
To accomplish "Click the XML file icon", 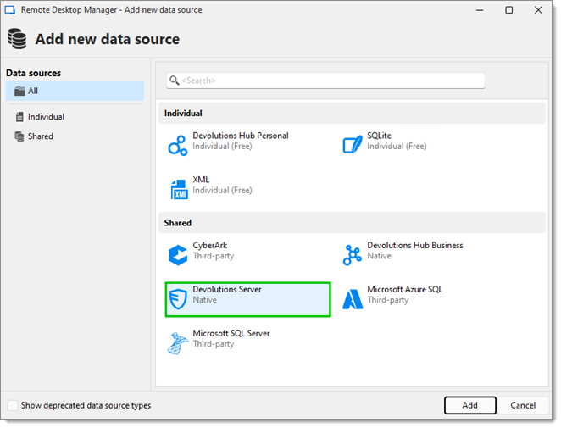I will click(x=179, y=189).
